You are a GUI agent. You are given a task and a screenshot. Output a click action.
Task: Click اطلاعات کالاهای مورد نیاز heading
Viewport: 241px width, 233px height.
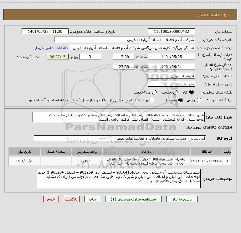[209, 127]
